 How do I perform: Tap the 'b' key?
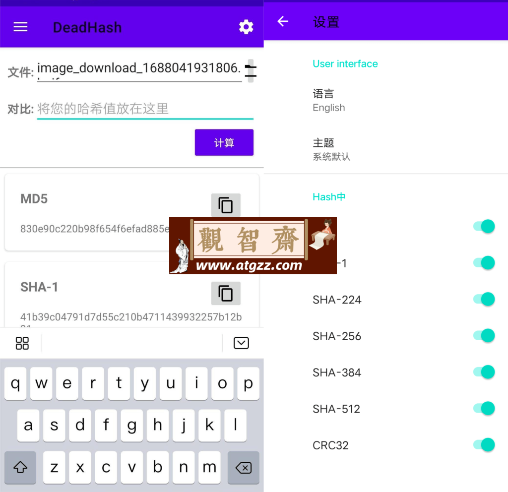tap(158, 467)
